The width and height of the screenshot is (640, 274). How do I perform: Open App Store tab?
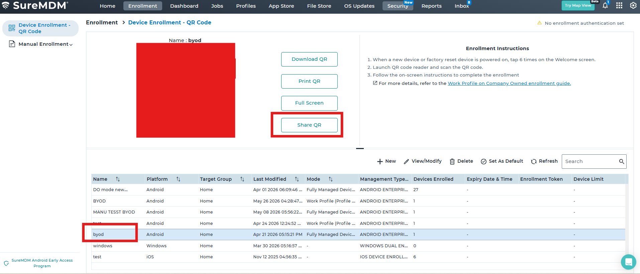tap(281, 6)
